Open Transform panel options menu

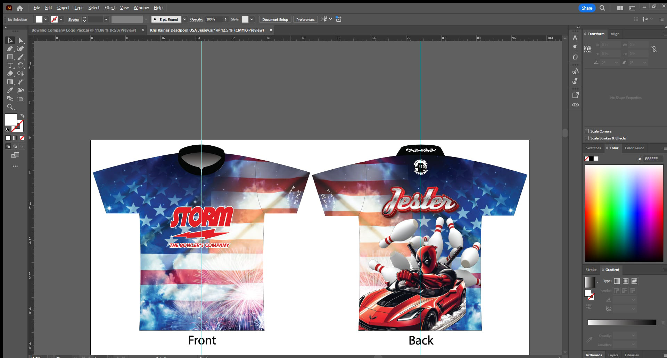click(x=665, y=34)
